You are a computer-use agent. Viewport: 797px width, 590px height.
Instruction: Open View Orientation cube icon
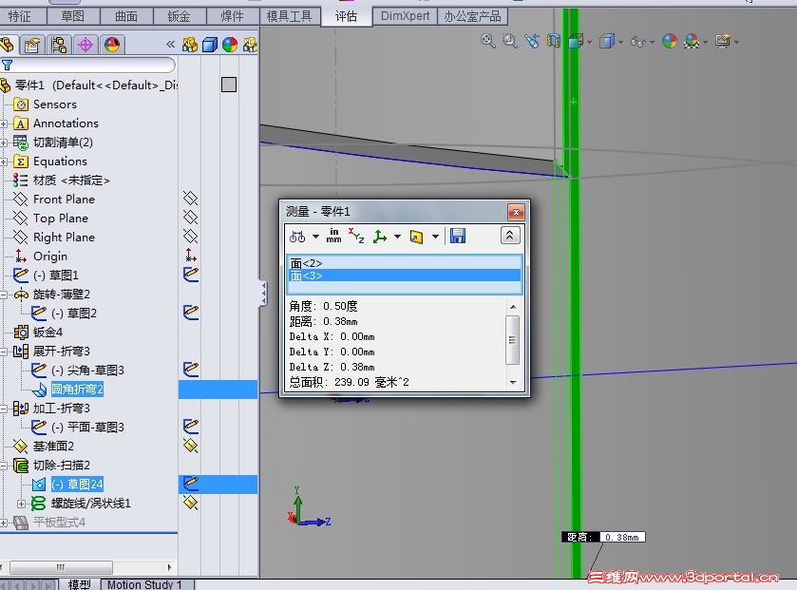point(576,41)
